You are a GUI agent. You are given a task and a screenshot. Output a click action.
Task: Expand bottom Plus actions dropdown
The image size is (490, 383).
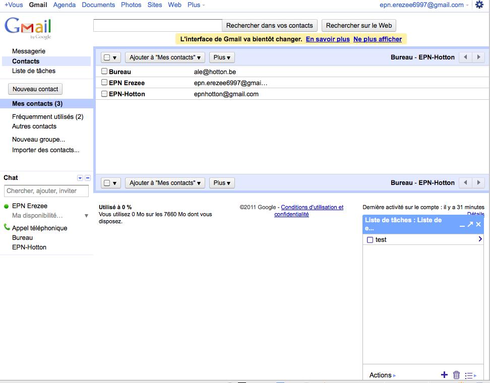point(222,183)
